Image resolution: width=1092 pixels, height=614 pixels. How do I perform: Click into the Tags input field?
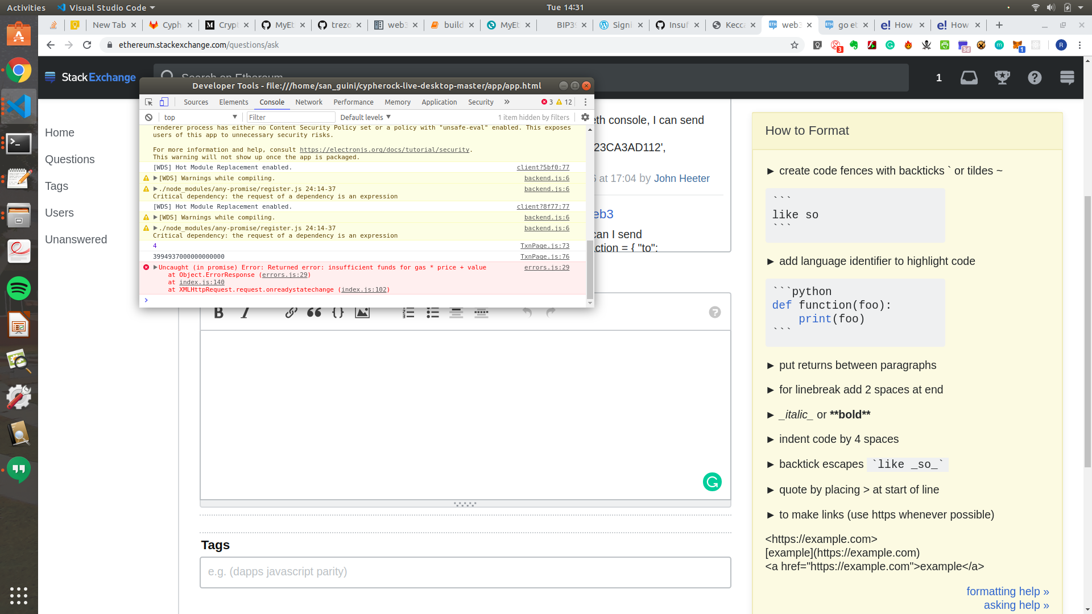[x=465, y=572]
